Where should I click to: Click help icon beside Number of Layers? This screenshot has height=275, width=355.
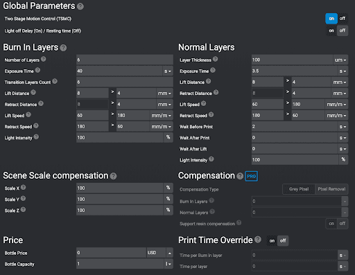click(x=44, y=59)
